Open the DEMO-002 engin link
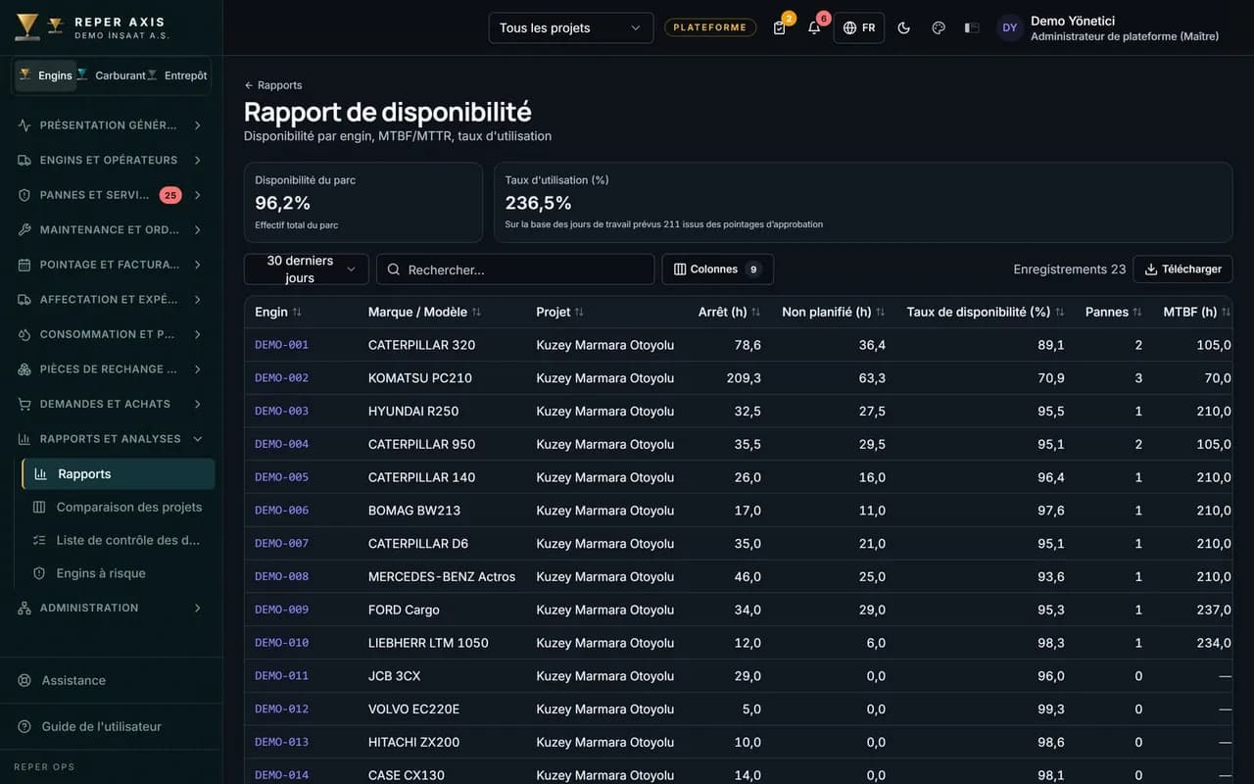Image resolution: width=1254 pixels, height=784 pixels. [282, 378]
